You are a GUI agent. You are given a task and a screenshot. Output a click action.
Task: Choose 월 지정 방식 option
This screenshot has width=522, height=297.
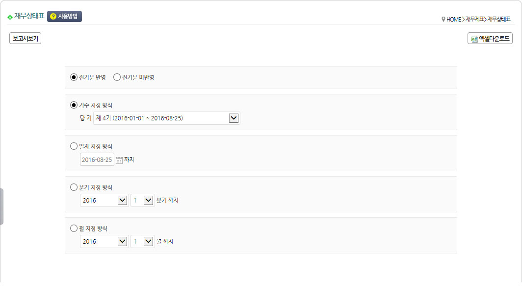tap(74, 228)
